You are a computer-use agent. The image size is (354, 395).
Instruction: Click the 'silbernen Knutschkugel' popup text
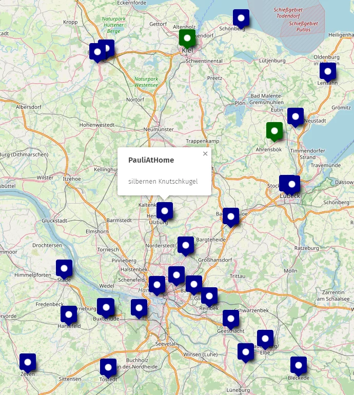point(163,181)
